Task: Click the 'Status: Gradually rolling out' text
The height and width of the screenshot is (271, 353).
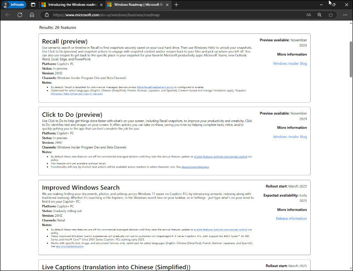Action: (x=62, y=211)
